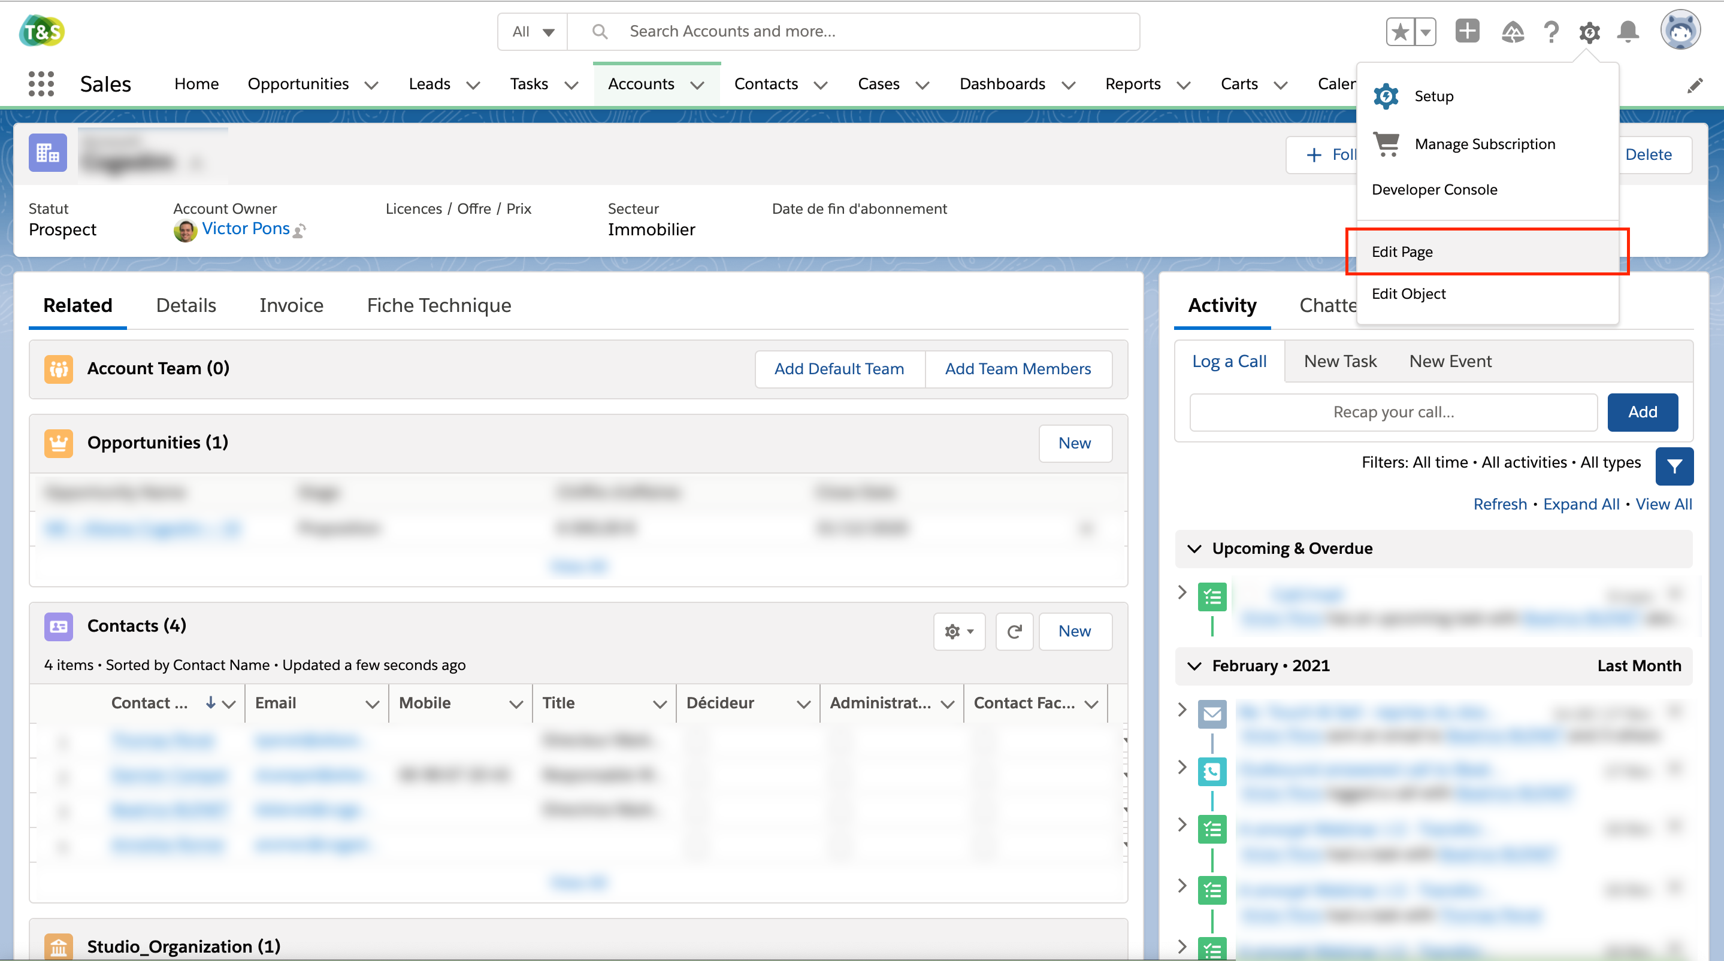Click New in Contacts list

coord(1075,631)
